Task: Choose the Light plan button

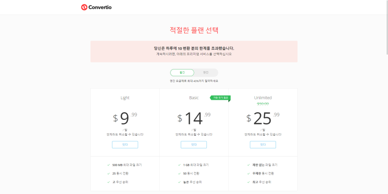Action: click(125, 144)
